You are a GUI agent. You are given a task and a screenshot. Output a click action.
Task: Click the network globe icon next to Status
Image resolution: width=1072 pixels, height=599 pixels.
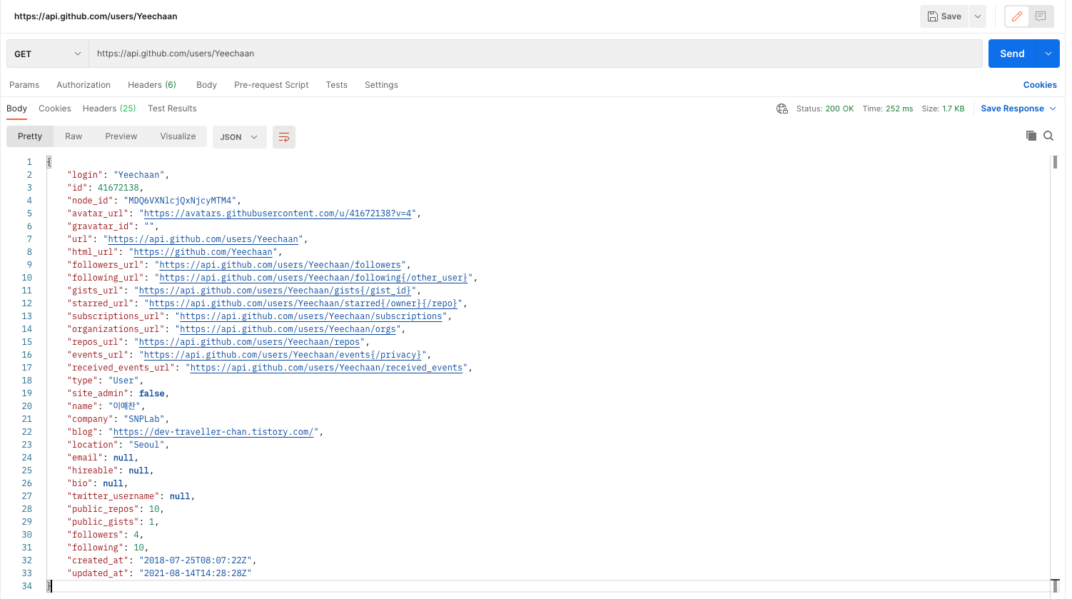pyautogui.click(x=782, y=109)
